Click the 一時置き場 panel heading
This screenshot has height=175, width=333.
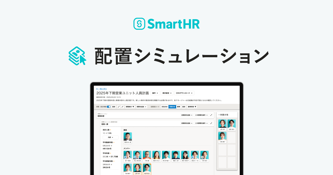tap(223, 115)
